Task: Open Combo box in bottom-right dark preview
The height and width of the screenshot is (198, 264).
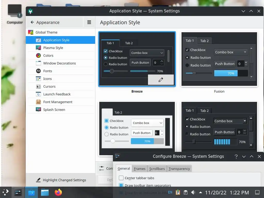Action: 230,121
